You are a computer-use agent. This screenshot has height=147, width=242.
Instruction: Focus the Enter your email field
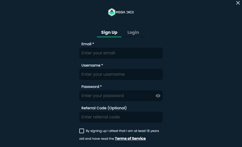[x=121, y=53]
